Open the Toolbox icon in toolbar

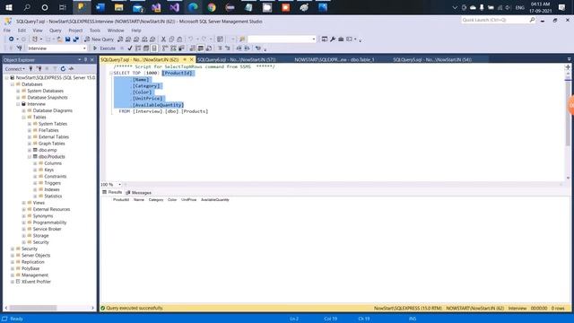(x=341, y=39)
